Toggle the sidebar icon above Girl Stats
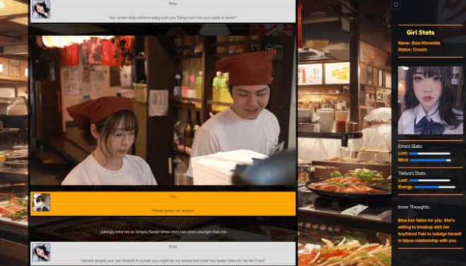 pos(395,4)
